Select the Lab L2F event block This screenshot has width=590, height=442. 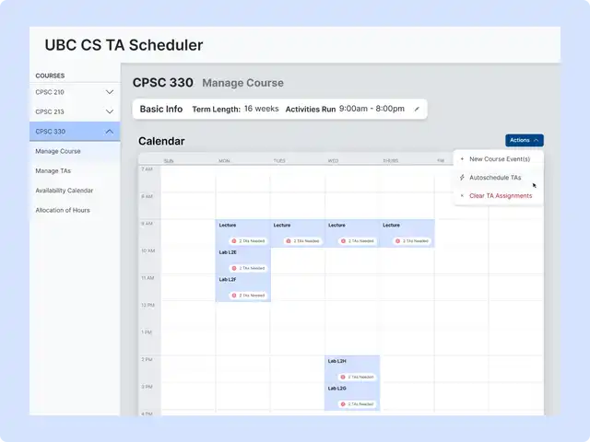pyautogui.click(x=242, y=286)
